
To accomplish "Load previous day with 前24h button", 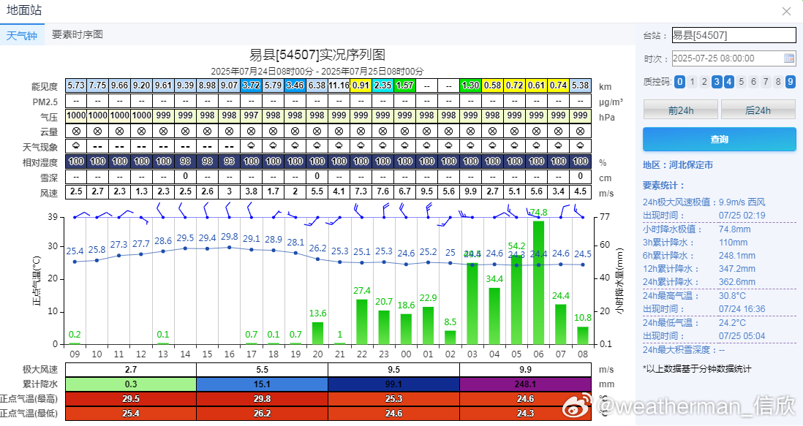I will click(681, 110).
